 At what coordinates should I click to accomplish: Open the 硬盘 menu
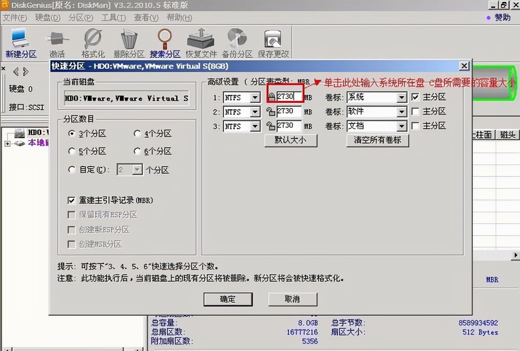(47, 17)
